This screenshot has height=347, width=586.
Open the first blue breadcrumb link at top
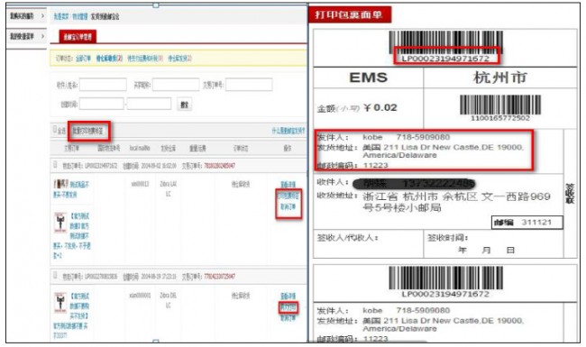(x=61, y=16)
